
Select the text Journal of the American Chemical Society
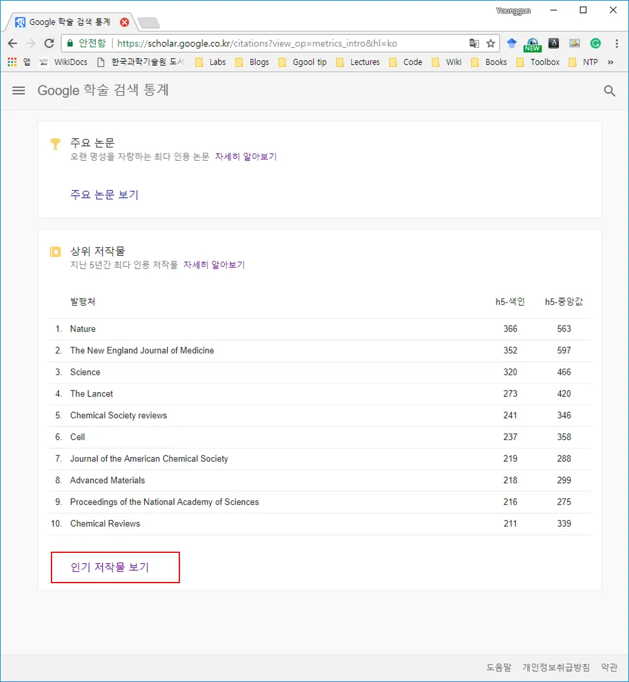pyautogui.click(x=149, y=459)
